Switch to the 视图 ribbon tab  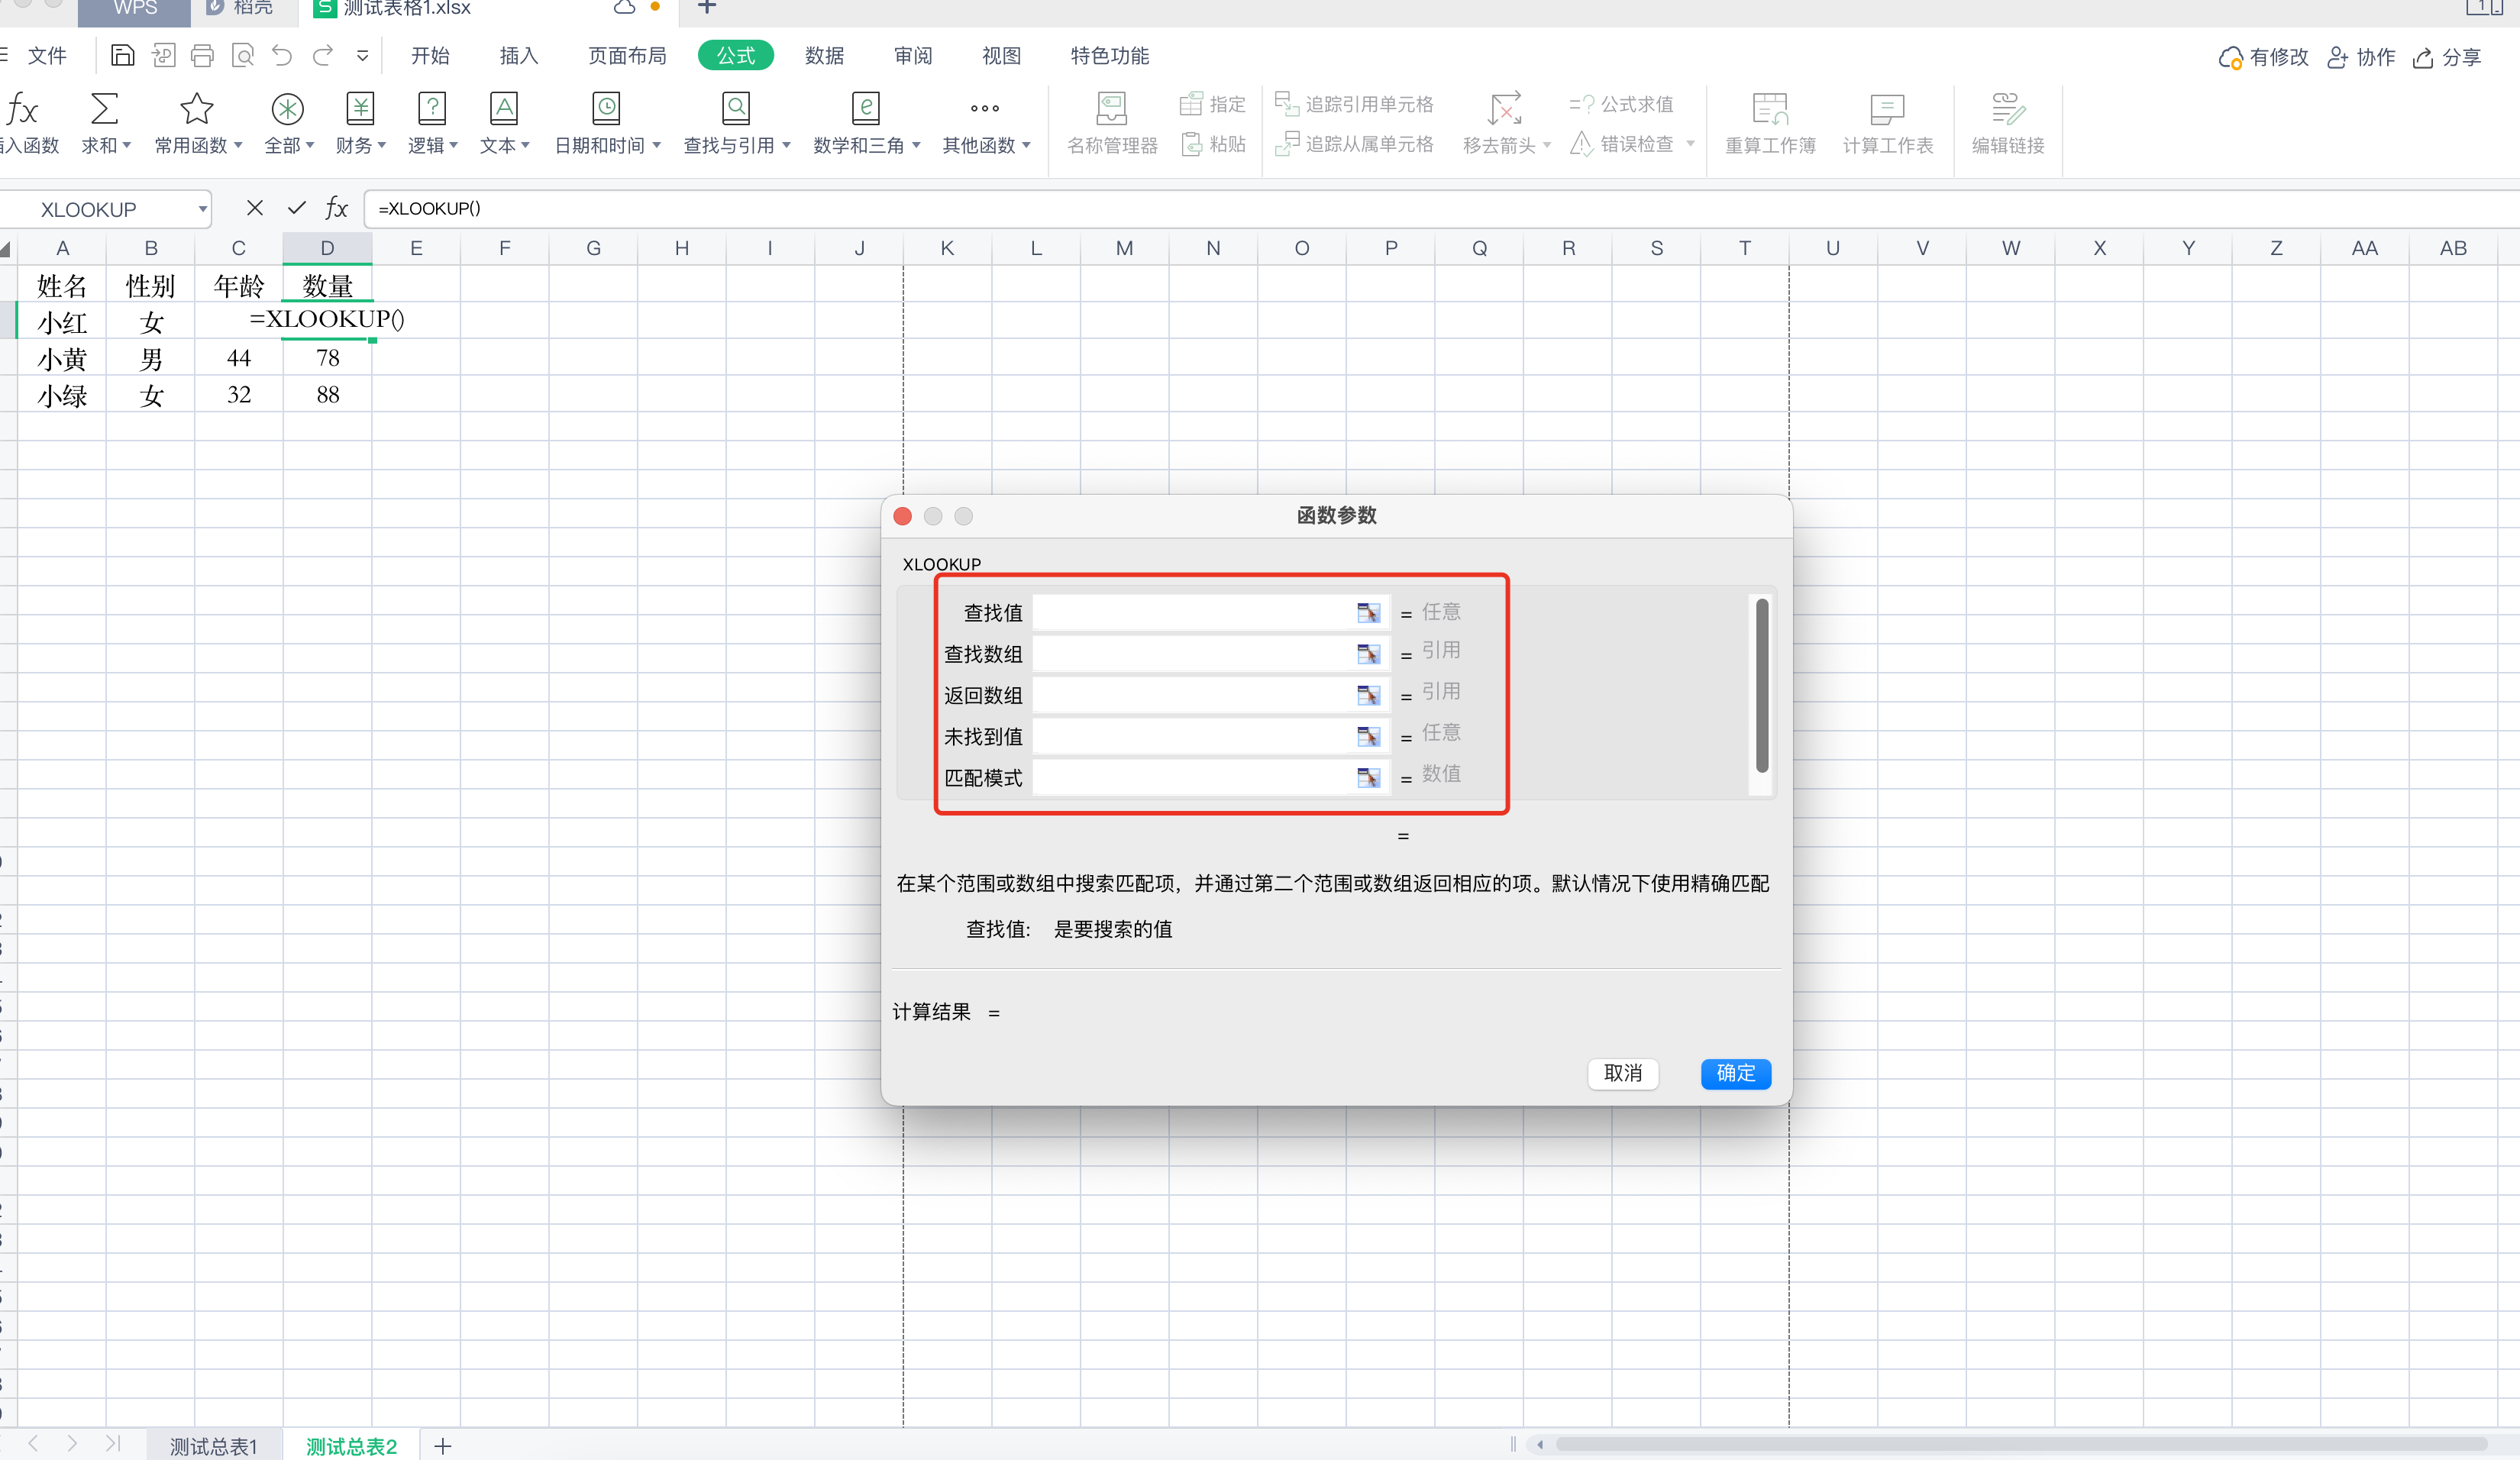(1001, 56)
